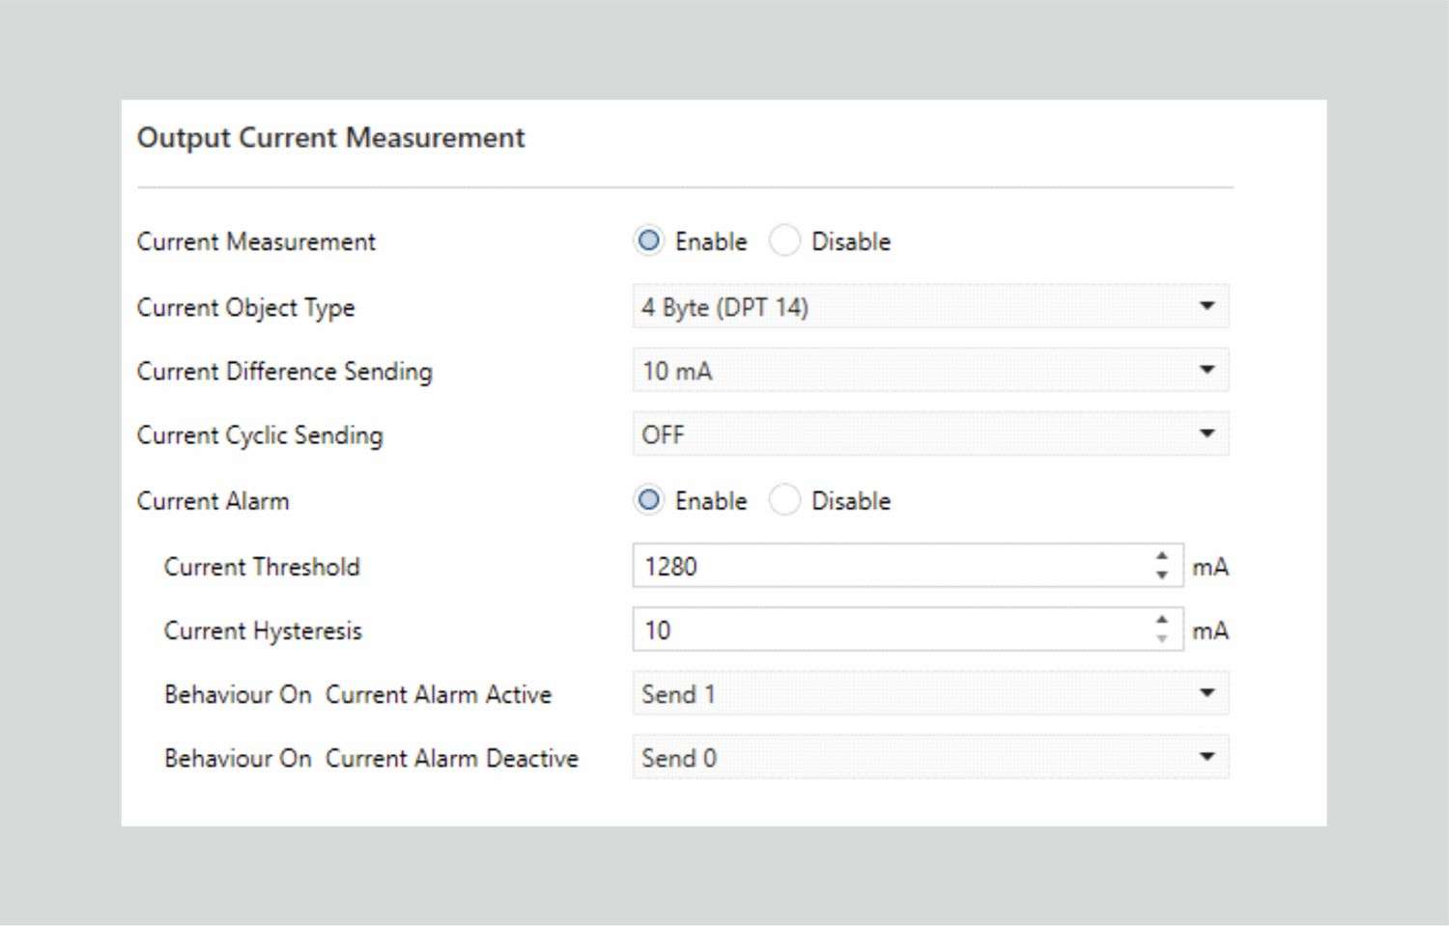Click the Current Object Type label

(246, 308)
